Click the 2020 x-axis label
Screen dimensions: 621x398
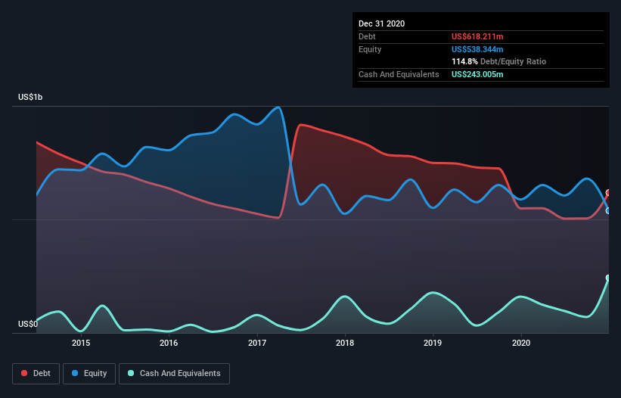tap(521, 343)
